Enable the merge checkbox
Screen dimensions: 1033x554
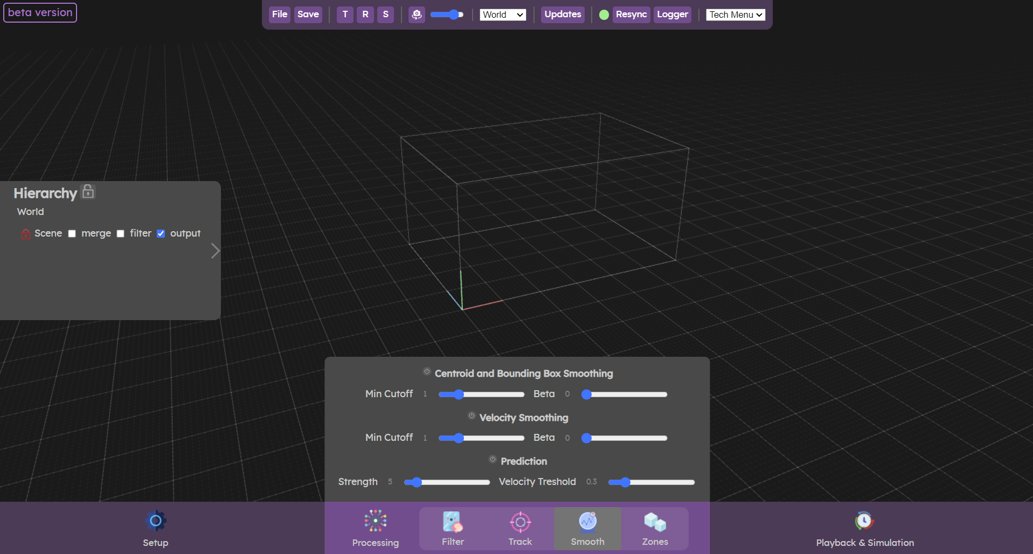click(72, 233)
